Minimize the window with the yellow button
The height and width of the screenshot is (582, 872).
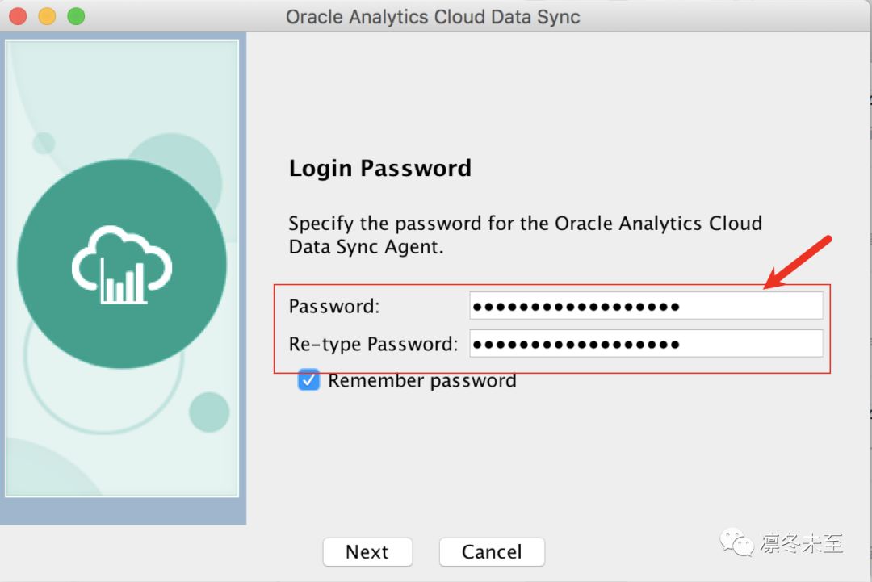click(x=47, y=16)
